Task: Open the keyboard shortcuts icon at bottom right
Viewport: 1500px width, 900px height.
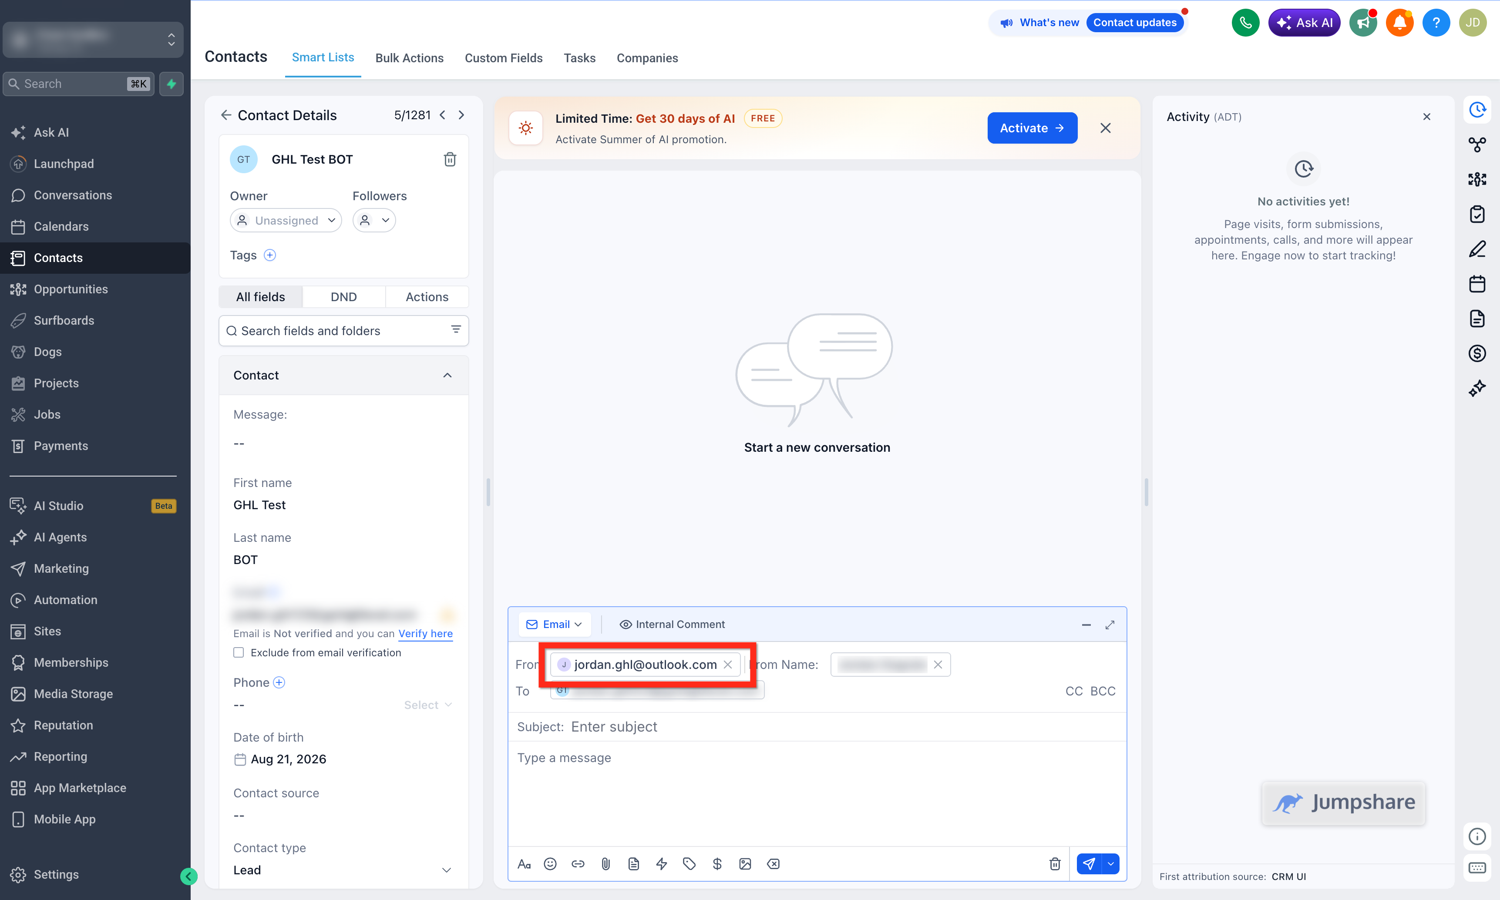Action: pos(1477,867)
